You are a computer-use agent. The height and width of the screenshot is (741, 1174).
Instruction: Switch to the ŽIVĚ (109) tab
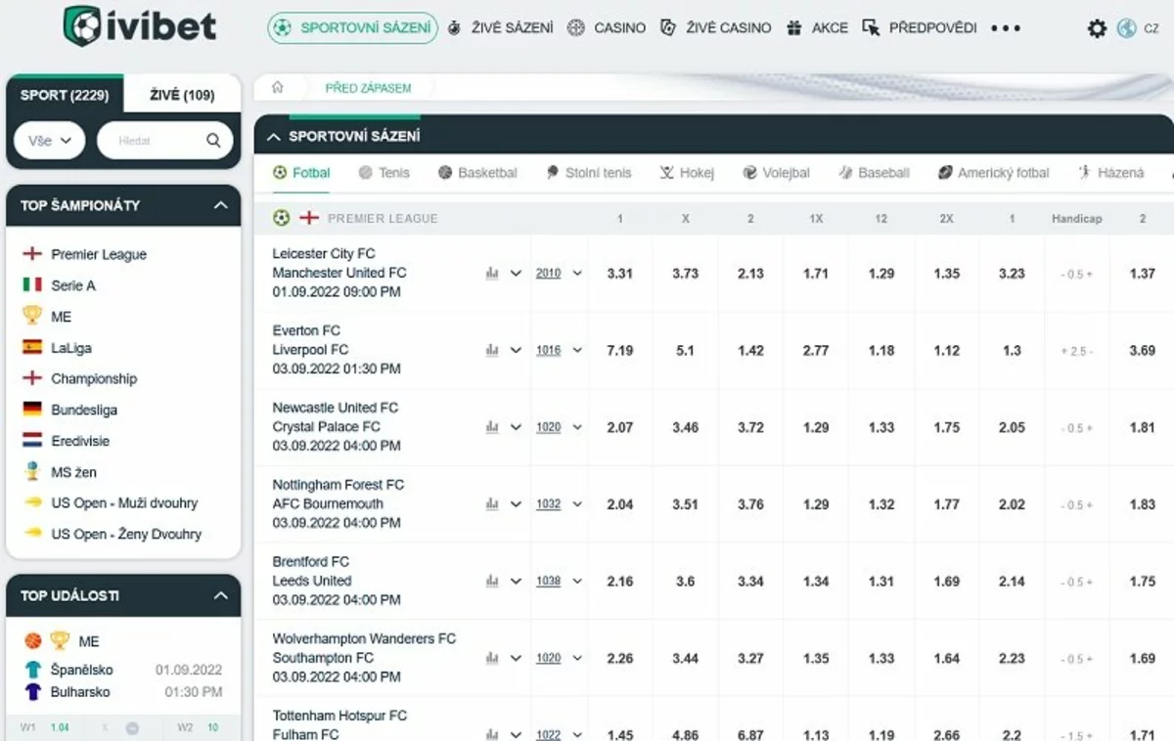(x=182, y=95)
